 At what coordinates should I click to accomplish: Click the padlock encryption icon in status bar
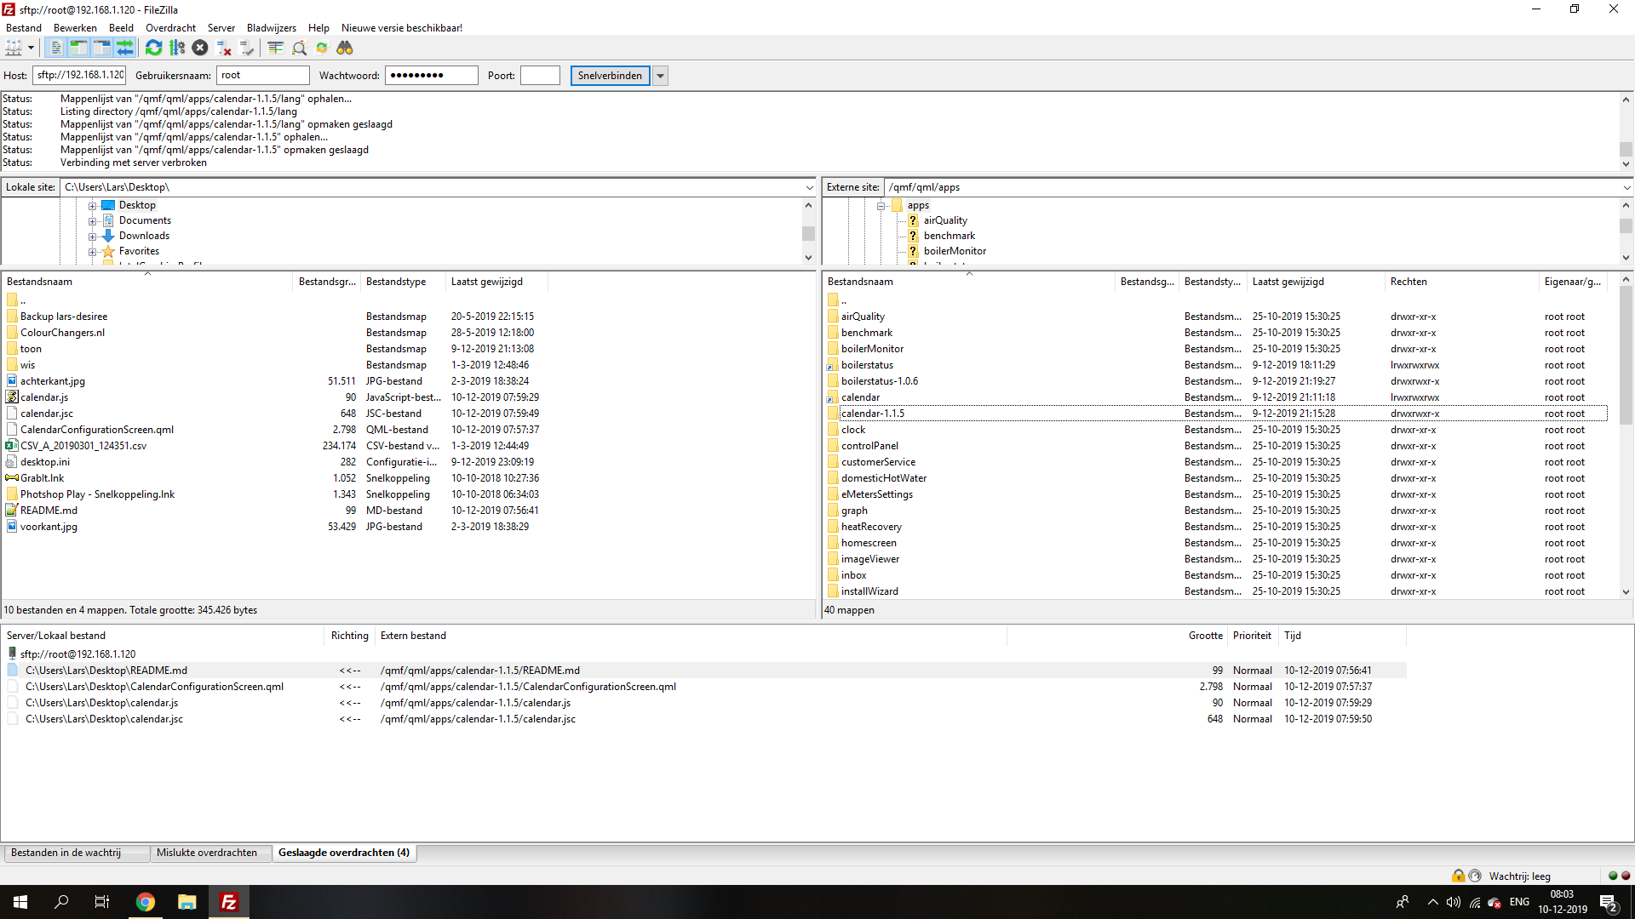(x=1459, y=876)
